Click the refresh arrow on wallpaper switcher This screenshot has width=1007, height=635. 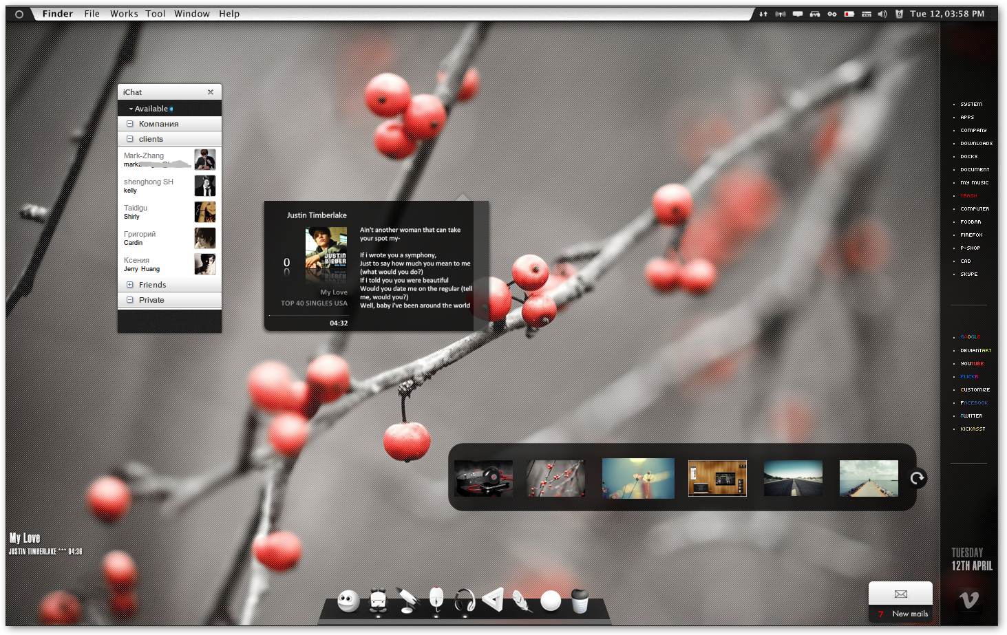[918, 478]
